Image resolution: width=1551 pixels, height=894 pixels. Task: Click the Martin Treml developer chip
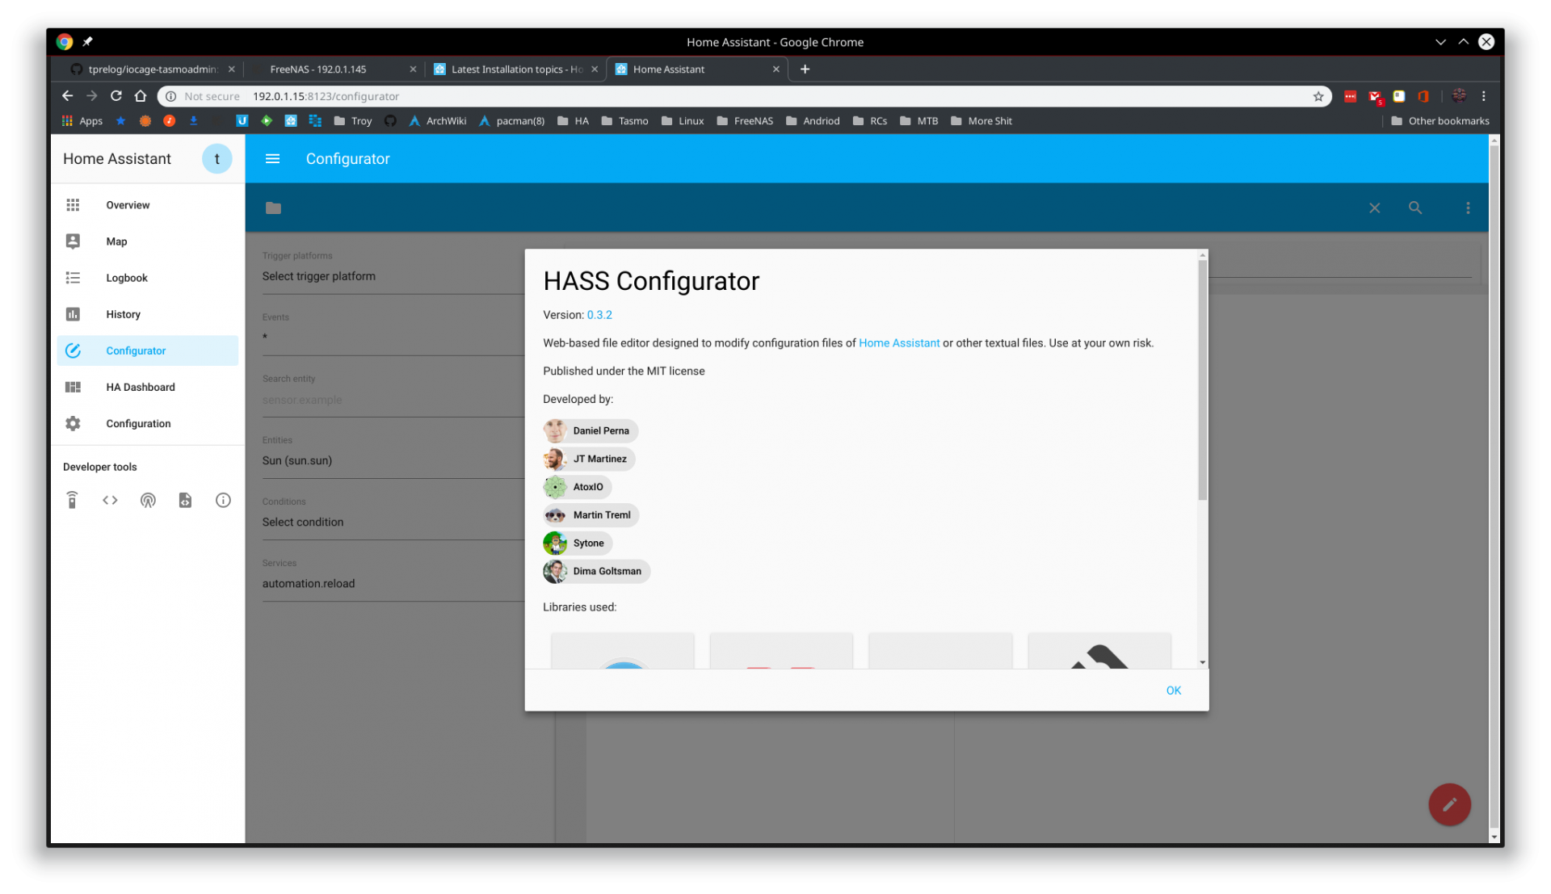[x=591, y=515]
